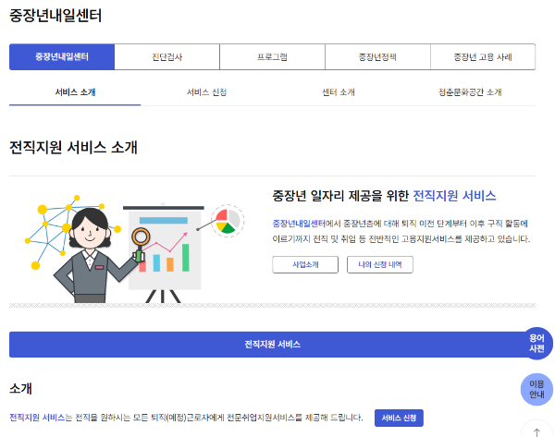
Task: Select the 중장년내일센터 main tab
Action: coord(62,57)
